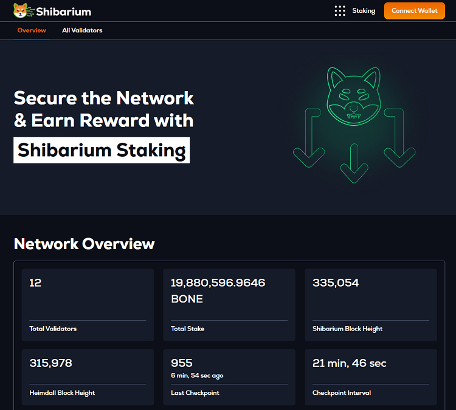Screen dimensions: 456x410
Task: Click the 'Secure the Network' headline
Action: point(104,98)
